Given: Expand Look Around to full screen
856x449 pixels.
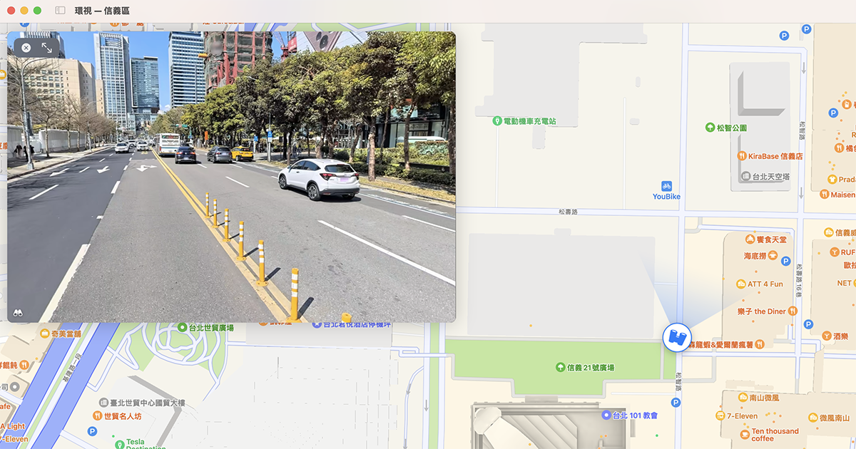Looking at the screenshot, I should coord(46,47).
